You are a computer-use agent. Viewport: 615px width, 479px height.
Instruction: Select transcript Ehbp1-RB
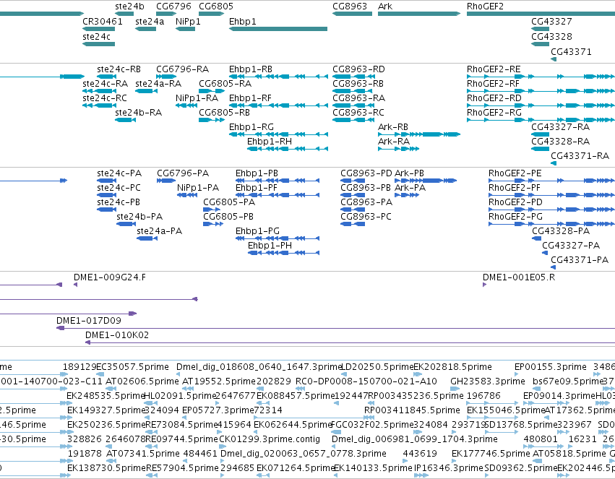278,77
